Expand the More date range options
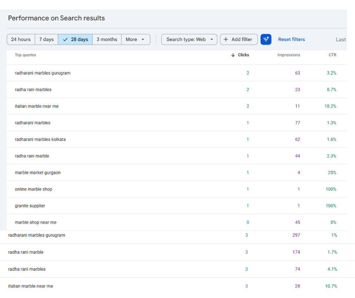Image resolution: width=355 pixels, height=298 pixels. click(136, 39)
